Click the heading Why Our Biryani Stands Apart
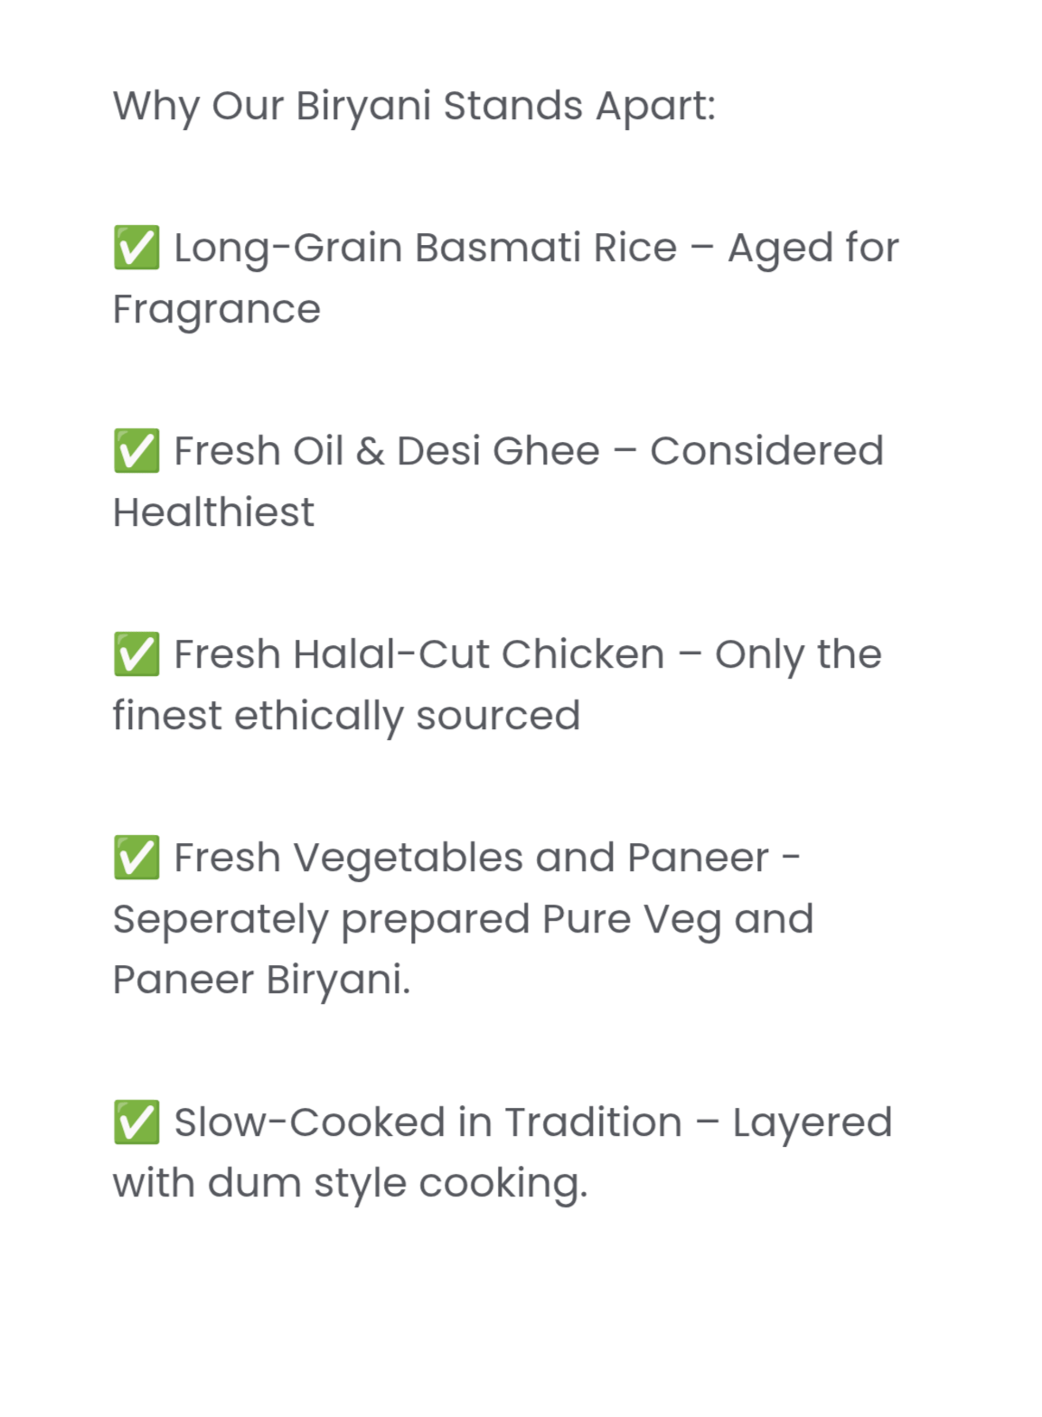The width and height of the screenshot is (1042, 1417). [x=414, y=105]
